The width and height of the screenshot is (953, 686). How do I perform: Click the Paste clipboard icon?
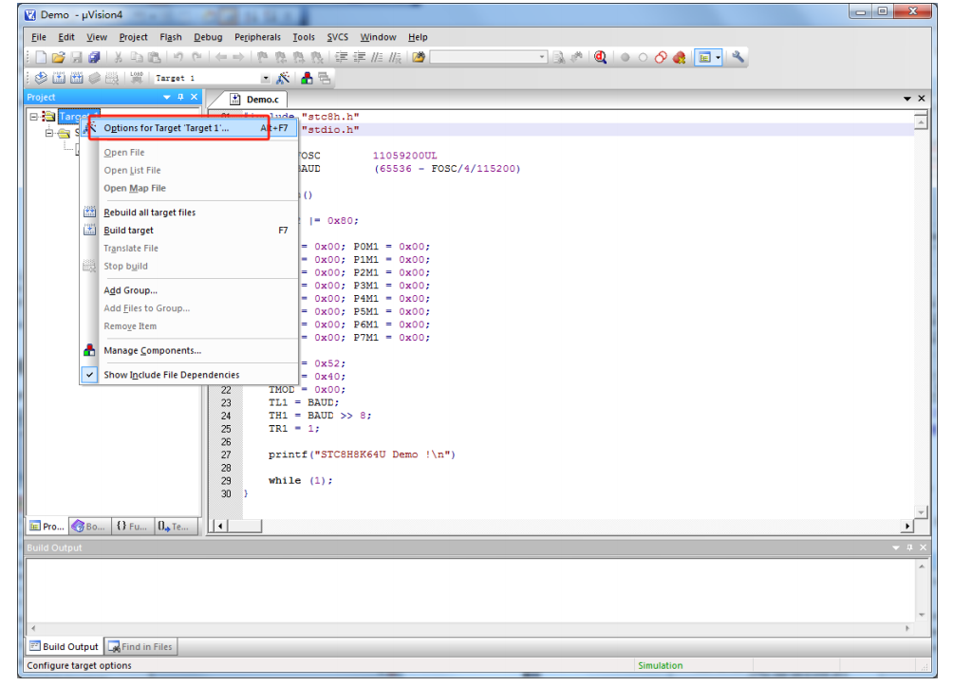pyautogui.click(x=155, y=57)
